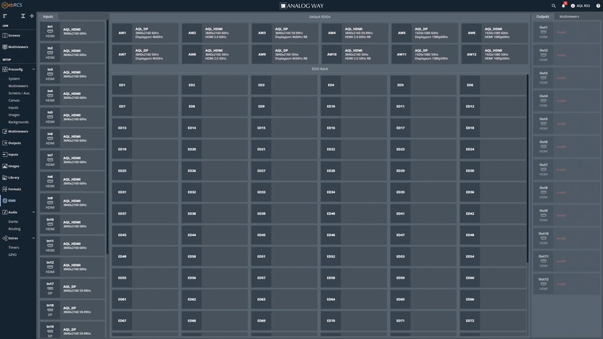Viewport: 603px width, 339px height.
Task: Open the Dante audio page
Action: pos(13,221)
